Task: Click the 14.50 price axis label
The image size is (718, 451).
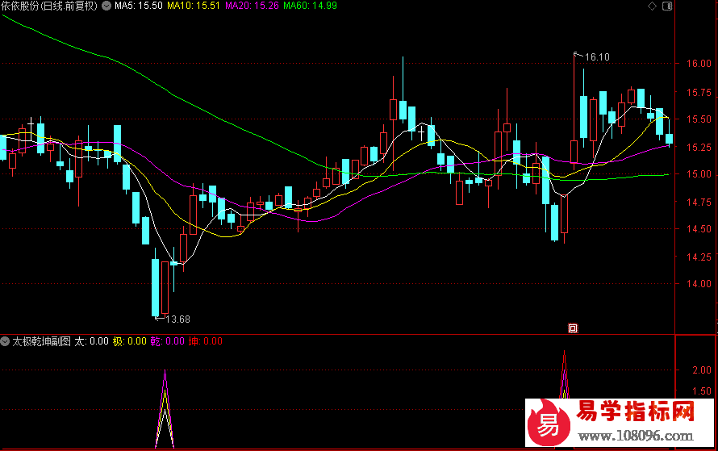Action: (699, 229)
